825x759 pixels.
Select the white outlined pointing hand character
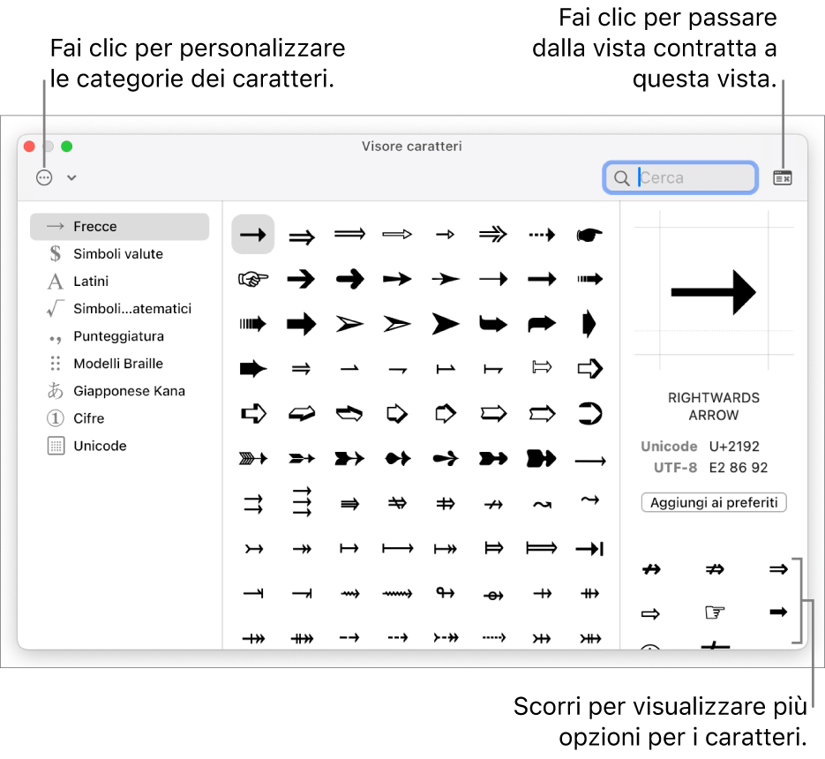pos(253,278)
